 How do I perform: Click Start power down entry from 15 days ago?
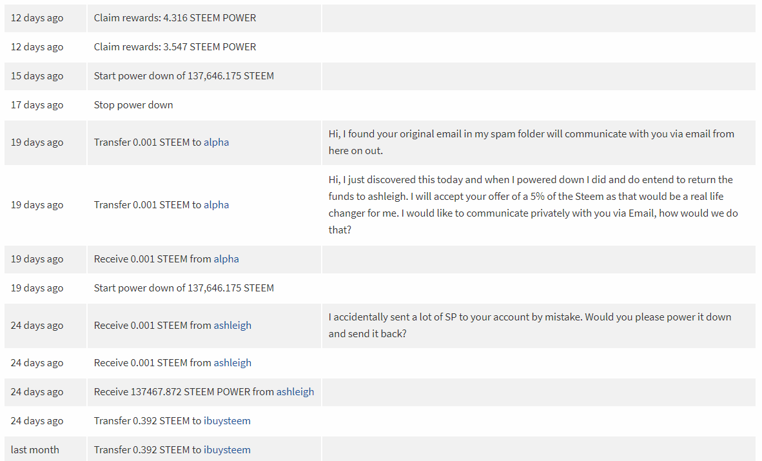click(184, 76)
